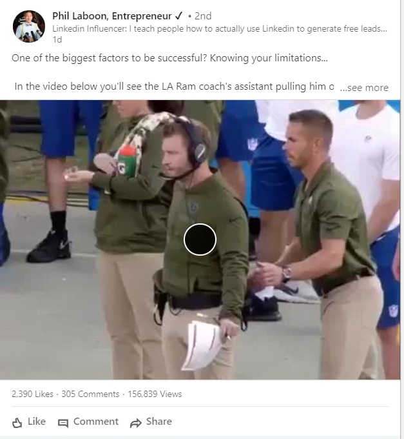Click the thumbs-up Like icon
The height and width of the screenshot is (439, 404).
coord(17,422)
